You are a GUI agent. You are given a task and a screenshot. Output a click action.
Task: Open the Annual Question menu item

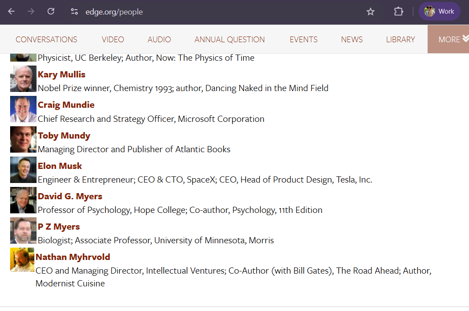tap(229, 40)
